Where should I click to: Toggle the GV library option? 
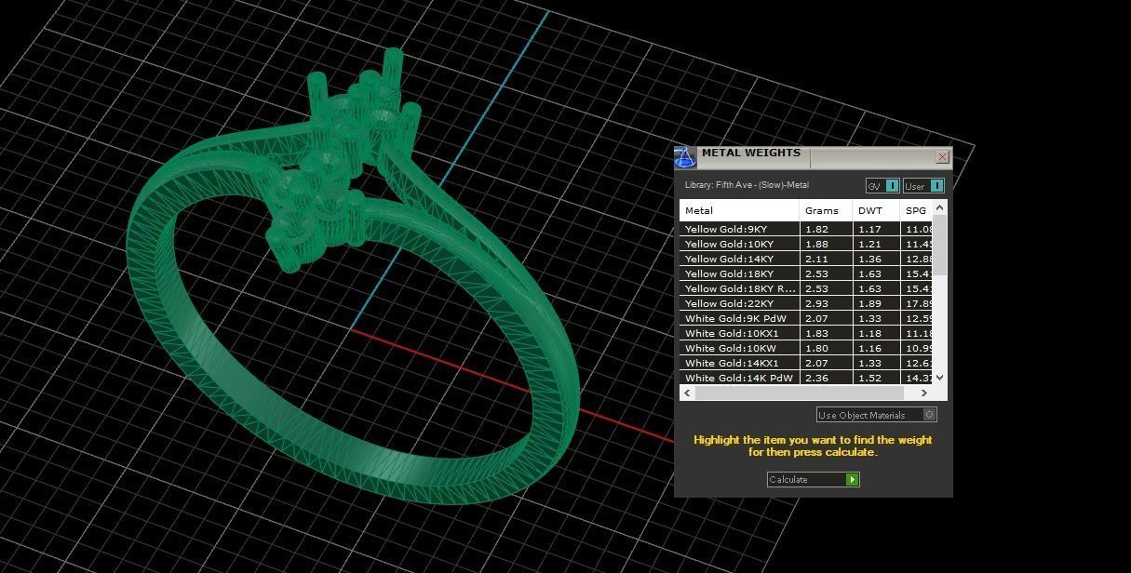click(882, 186)
